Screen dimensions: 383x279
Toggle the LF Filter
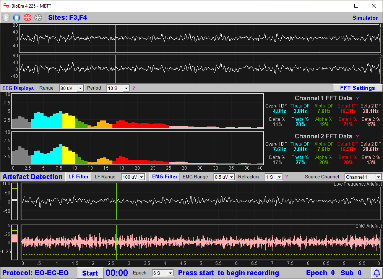point(78,176)
